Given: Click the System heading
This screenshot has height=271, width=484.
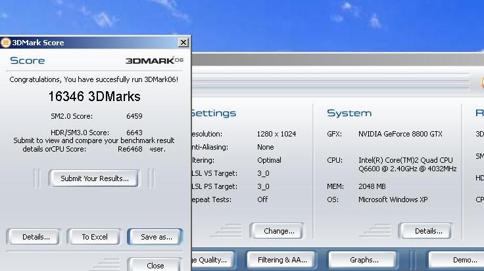Looking at the screenshot, I should click(349, 113).
